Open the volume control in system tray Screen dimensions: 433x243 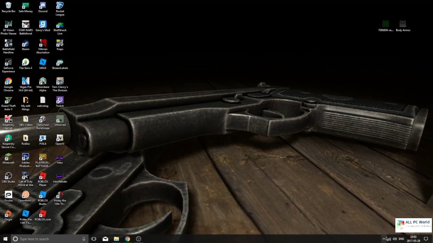pos(395,239)
